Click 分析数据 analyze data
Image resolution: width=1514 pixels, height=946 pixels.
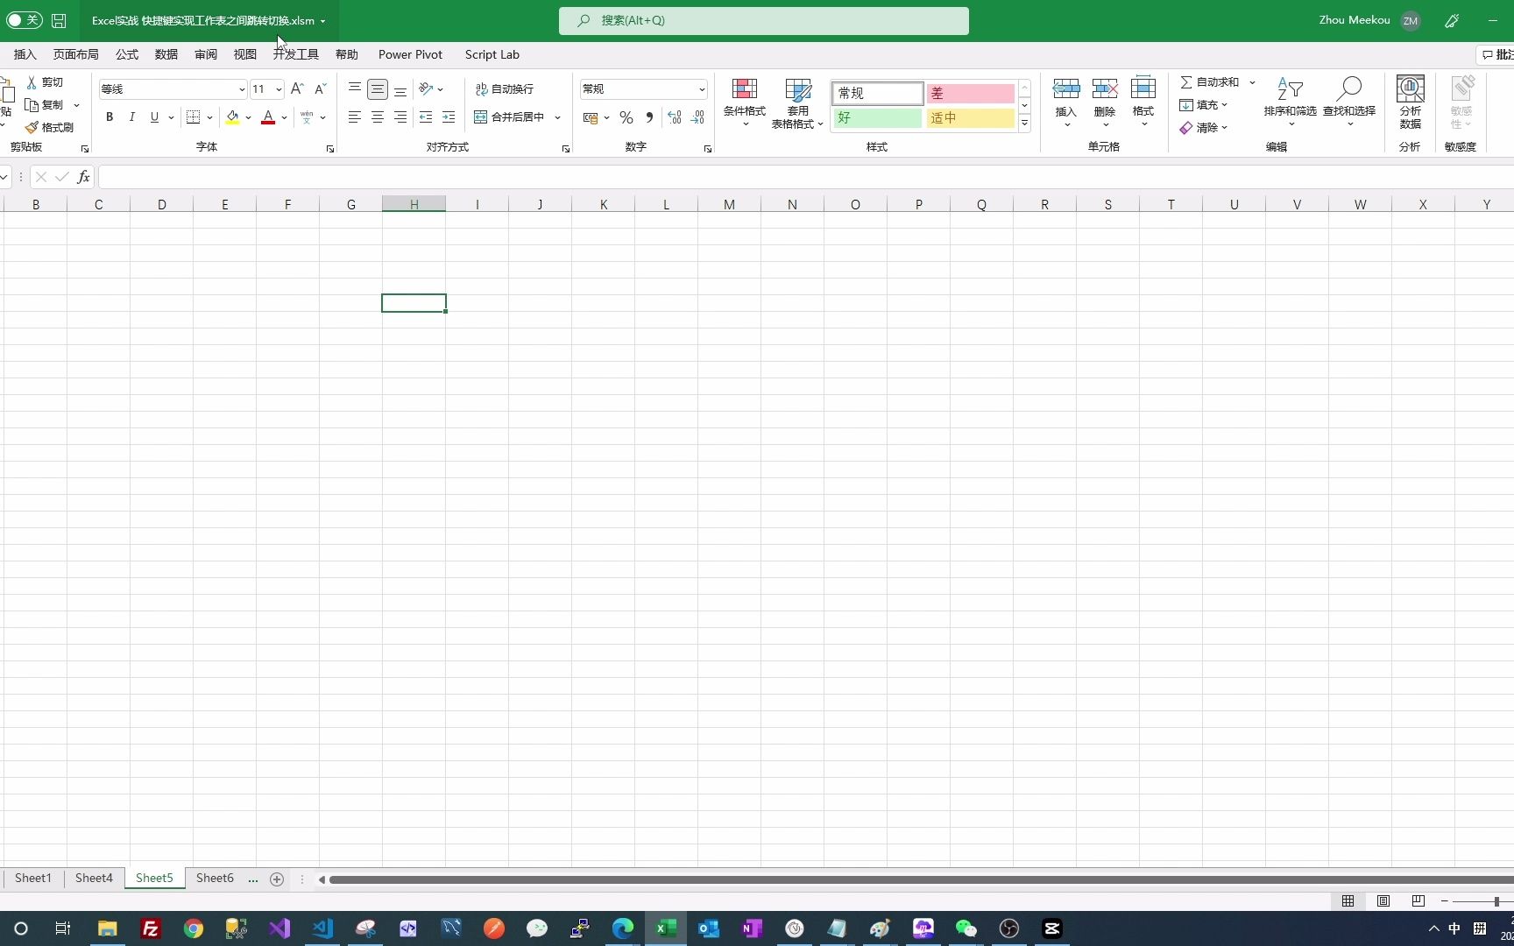pyautogui.click(x=1411, y=102)
